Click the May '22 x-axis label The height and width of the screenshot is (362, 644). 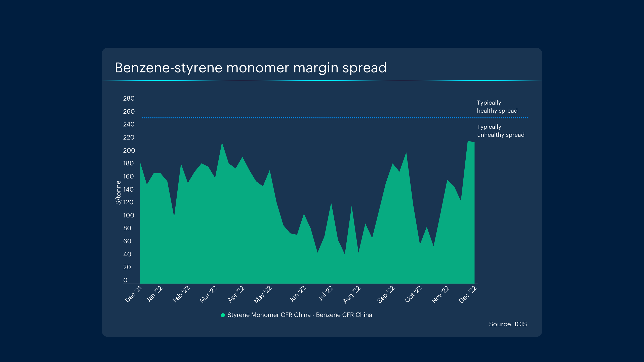[x=263, y=294]
